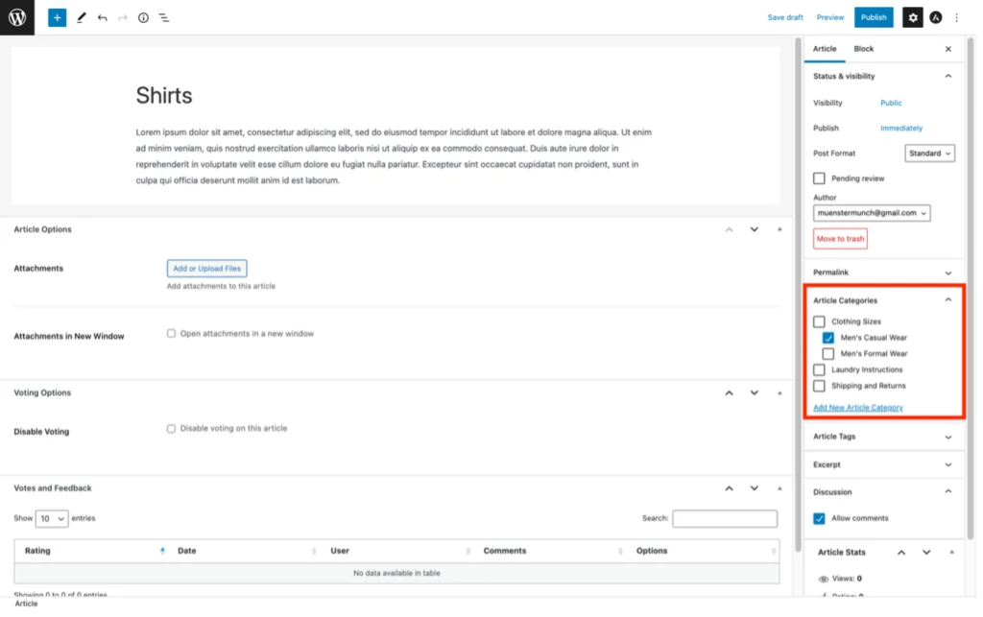Close the settings sidebar with X
Viewport: 983px width, 617px height.
pyautogui.click(x=948, y=49)
